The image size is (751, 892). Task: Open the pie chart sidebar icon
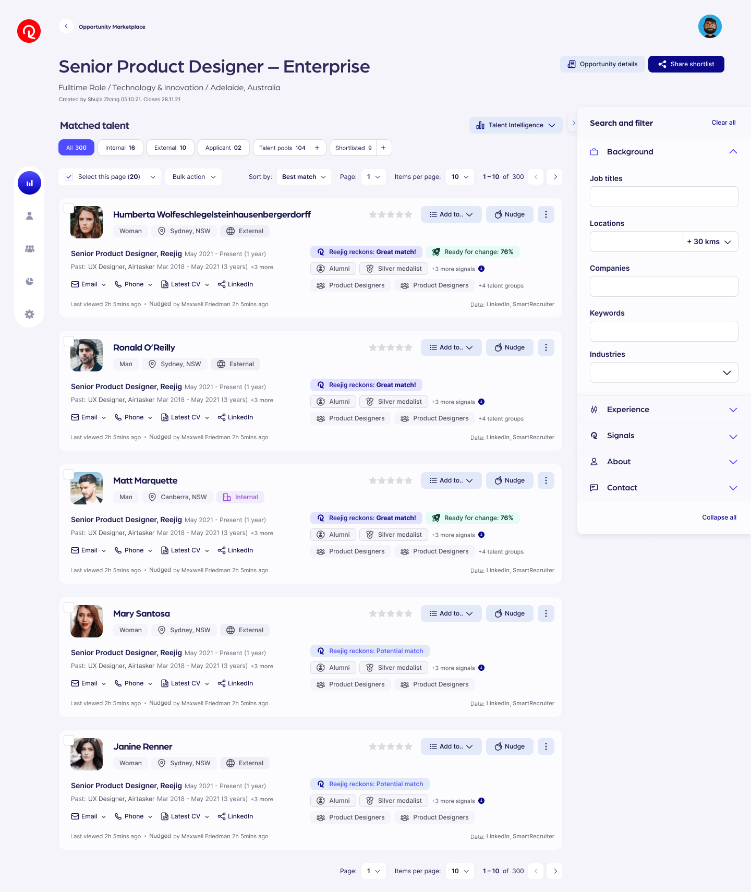pyautogui.click(x=29, y=282)
